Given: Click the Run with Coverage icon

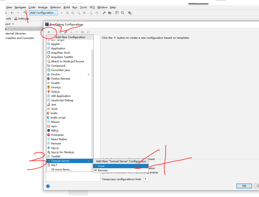Looking at the screenshot, I should click(73, 13).
